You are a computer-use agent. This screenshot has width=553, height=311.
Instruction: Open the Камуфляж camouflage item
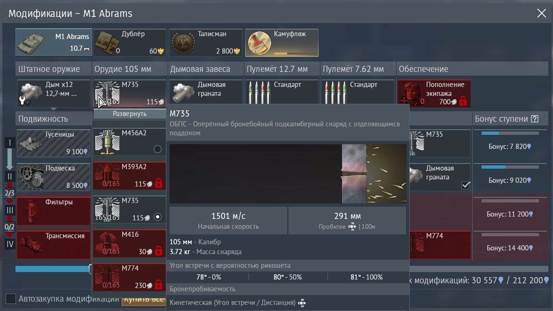[x=282, y=42]
